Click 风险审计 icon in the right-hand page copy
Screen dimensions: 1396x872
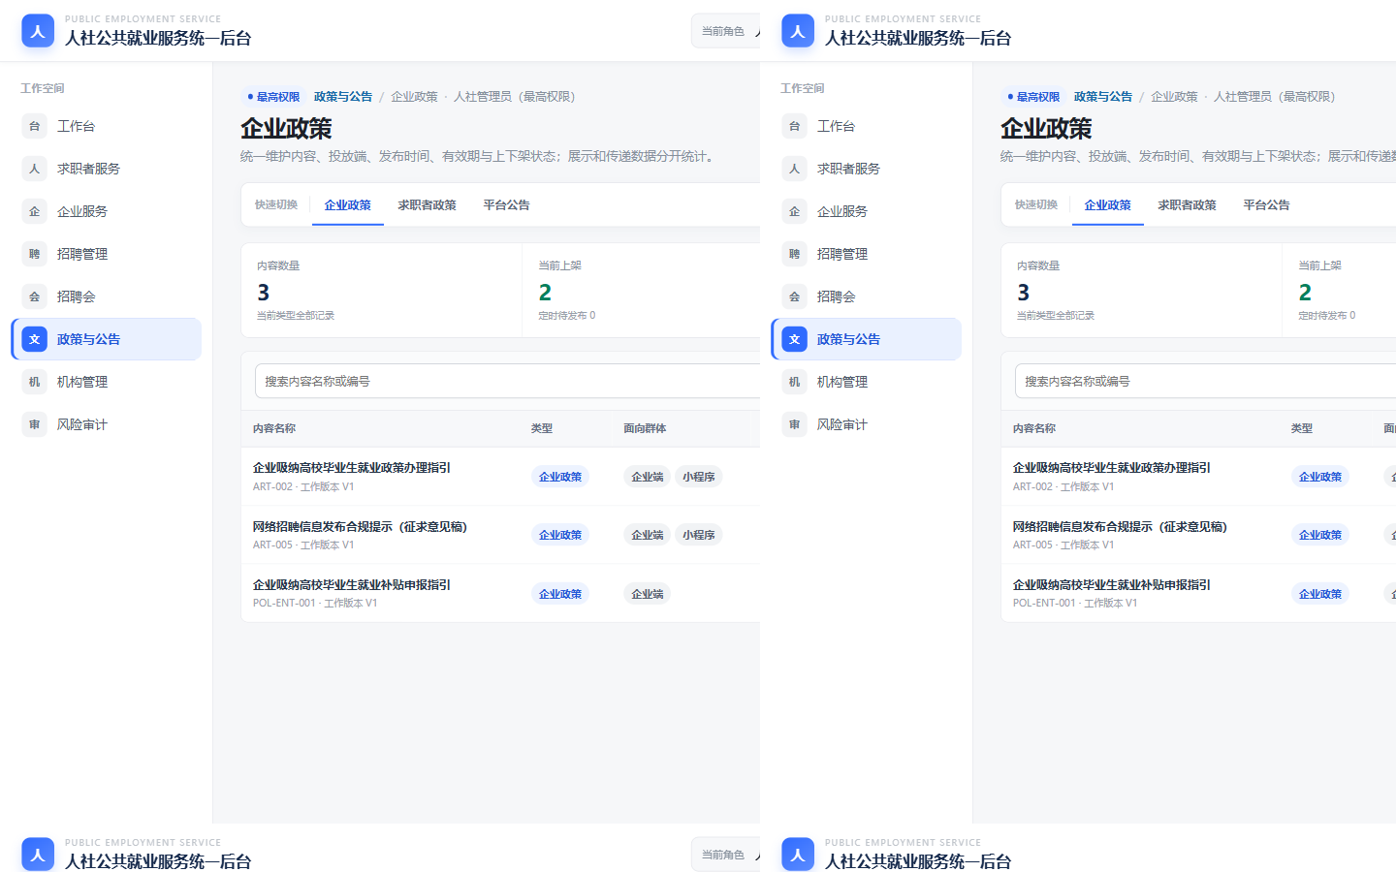click(795, 424)
